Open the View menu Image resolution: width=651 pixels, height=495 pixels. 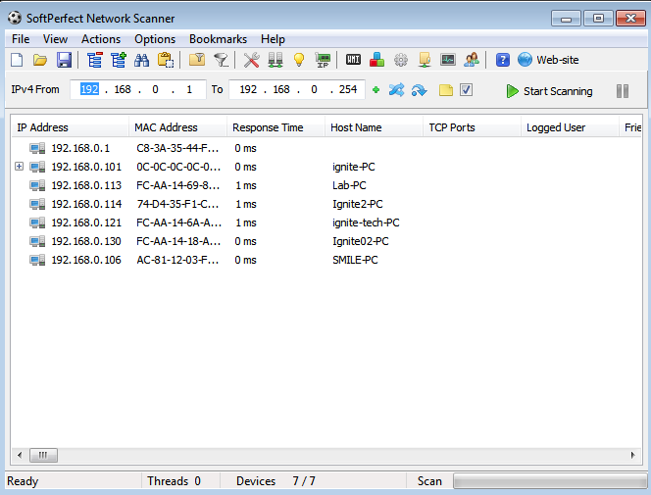point(55,39)
